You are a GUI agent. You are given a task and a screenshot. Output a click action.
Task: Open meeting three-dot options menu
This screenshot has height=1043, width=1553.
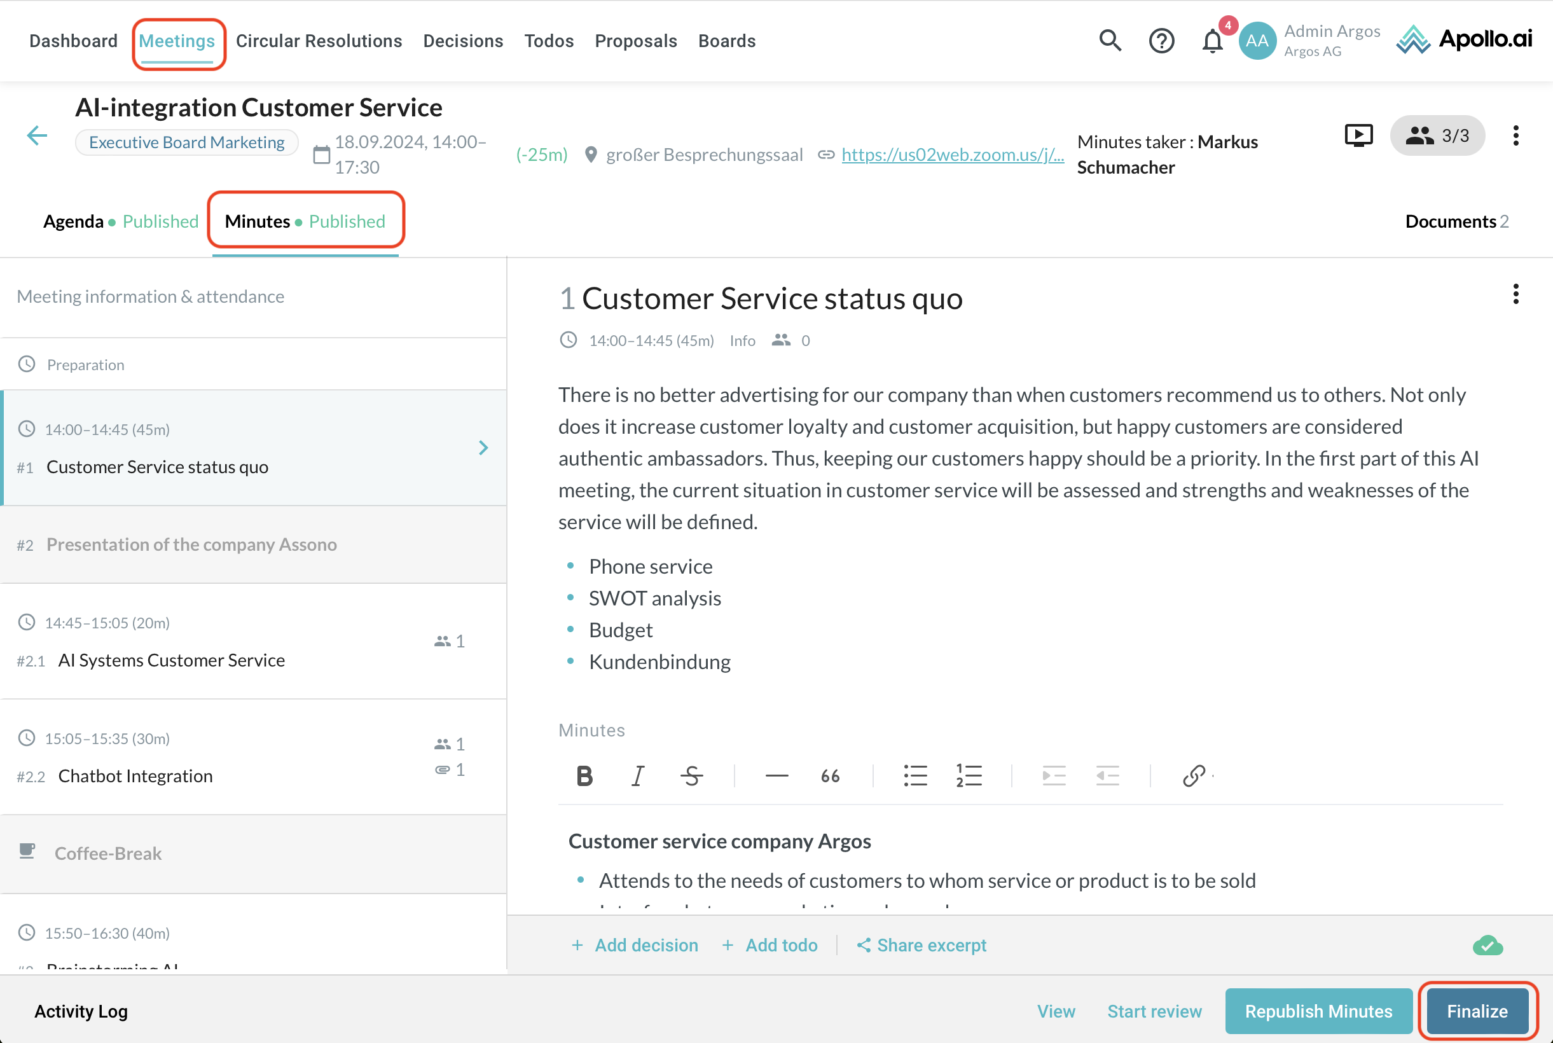click(1515, 135)
